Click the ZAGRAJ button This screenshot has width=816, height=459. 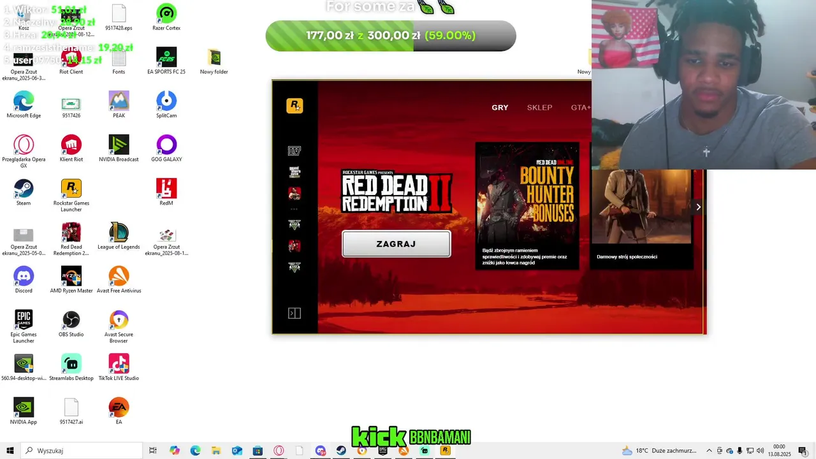(x=397, y=244)
